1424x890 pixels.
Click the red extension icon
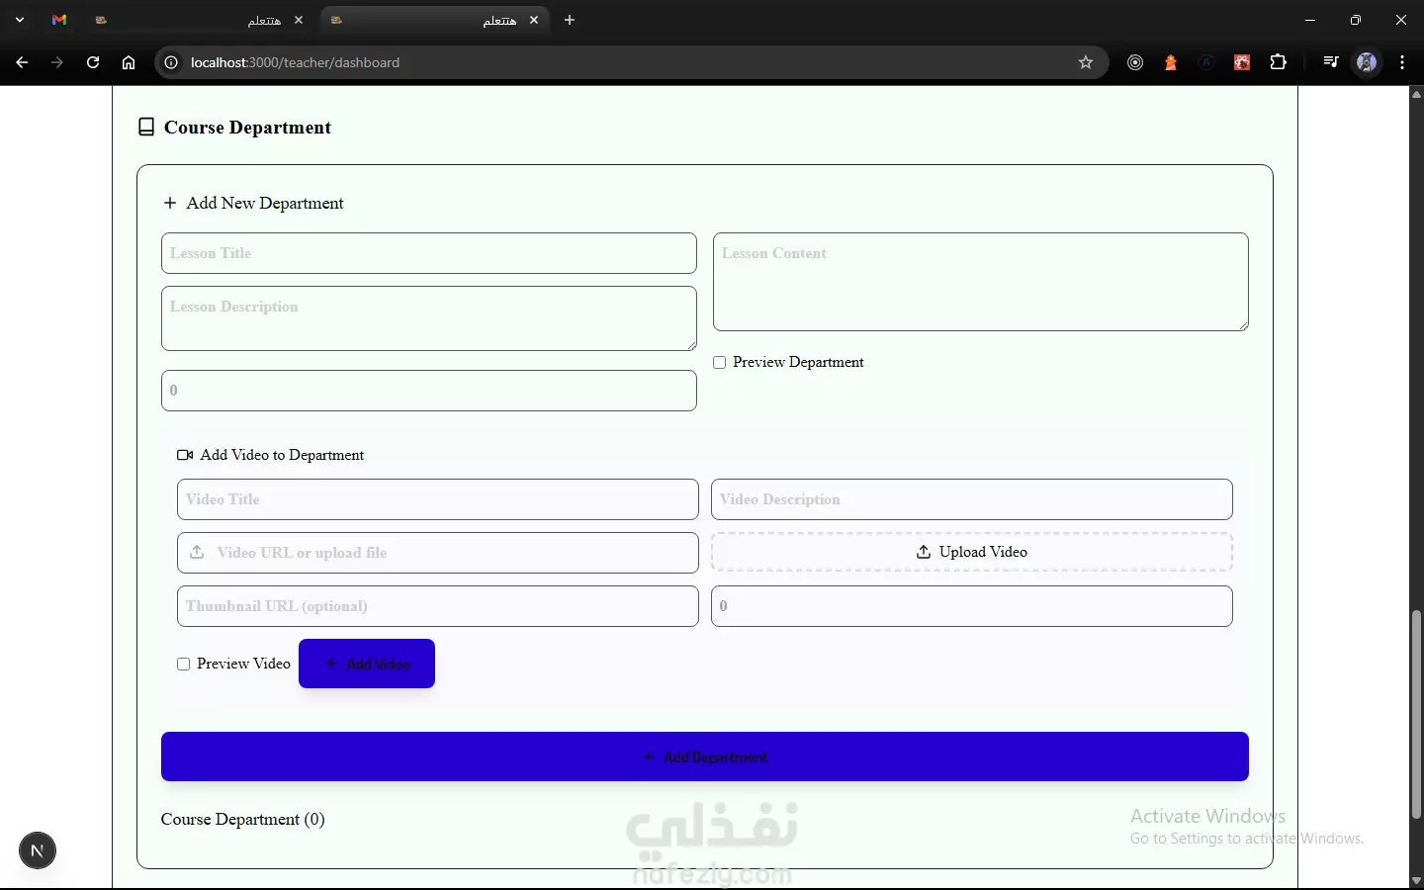point(1242,62)
